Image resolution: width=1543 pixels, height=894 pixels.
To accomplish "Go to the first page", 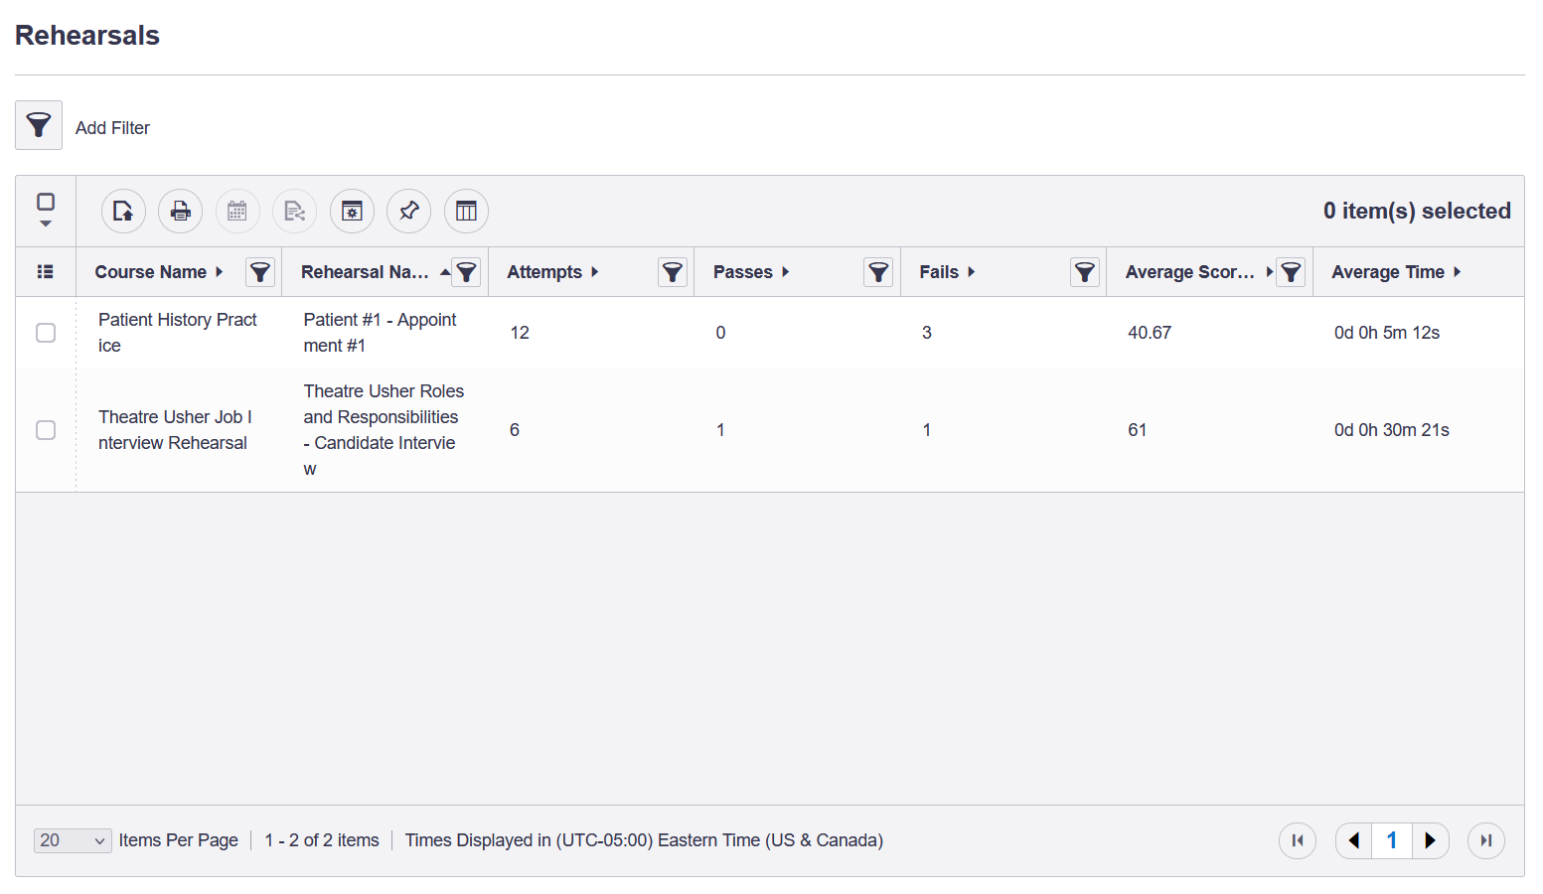I will click(1298, 840).
